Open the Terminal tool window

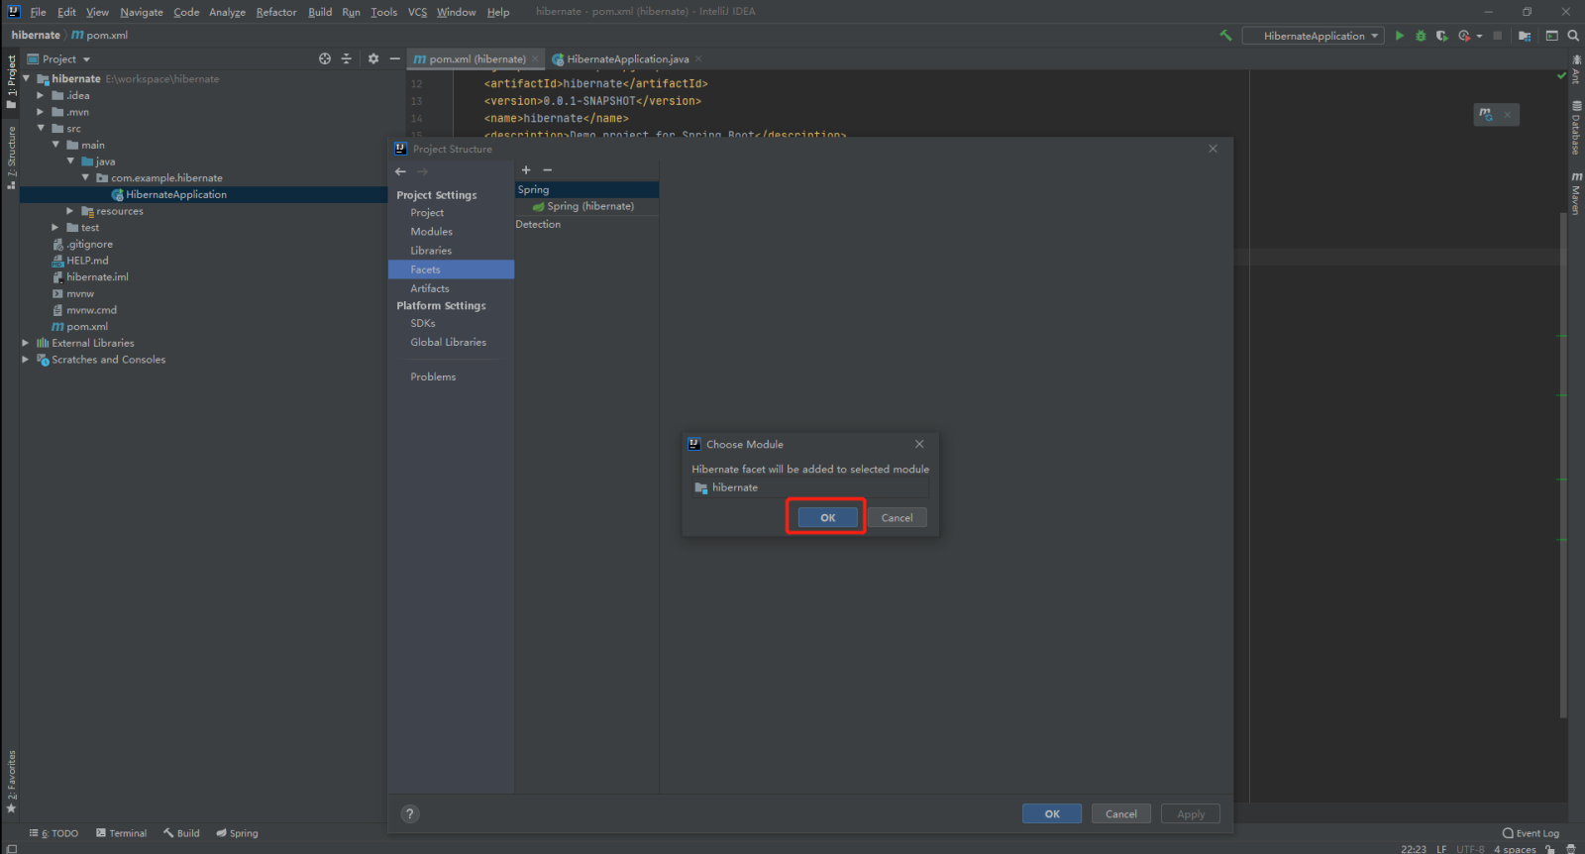point(121,833)
